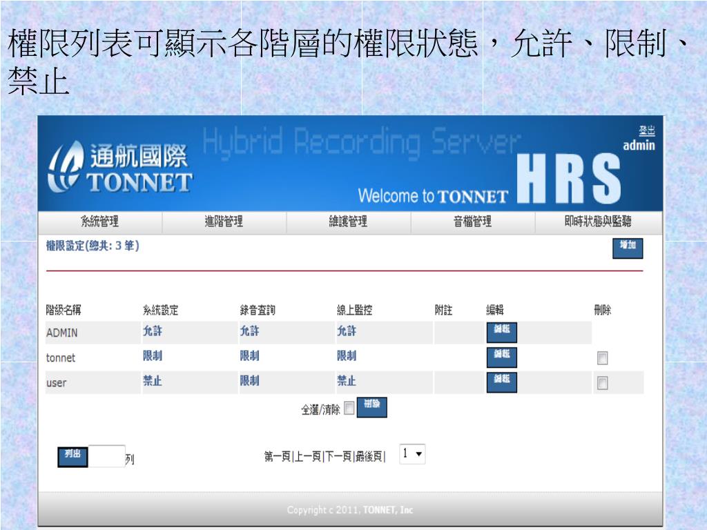Screen dimensions: 707x530
Task: Click the 線上監控 column header
Action: coord(354,310)
